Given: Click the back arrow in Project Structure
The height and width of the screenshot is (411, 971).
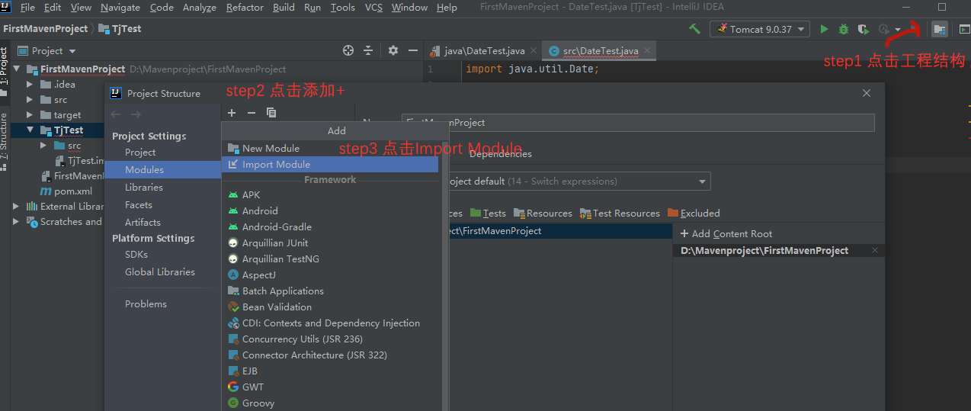Looking at the screenshot, I should pos(116,114).
